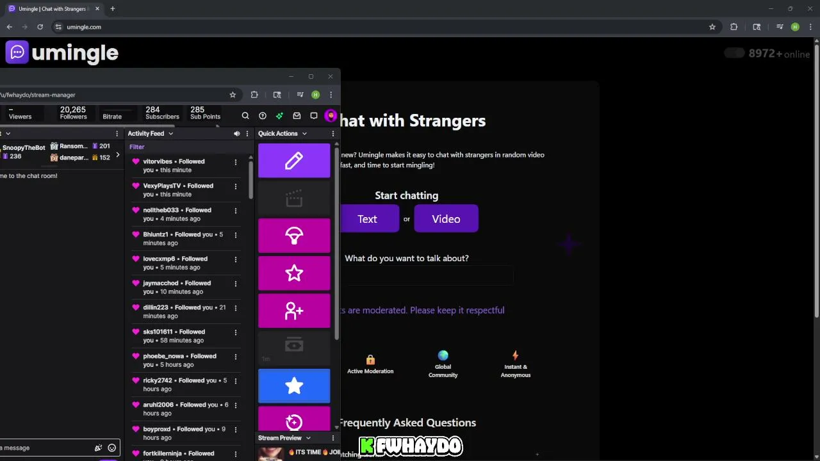The height and width of the screenshot is (461, 820).
Task: Click the umingle logo
Action: 62,53
